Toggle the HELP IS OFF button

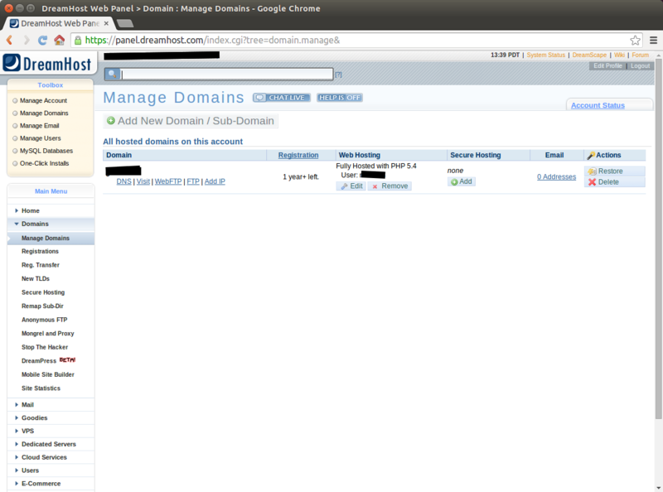[340, 98]
